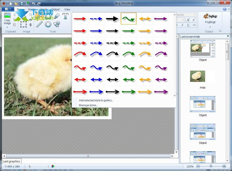
Task: Toggle pin on Last screenshots panel
Action: (228, 36)
